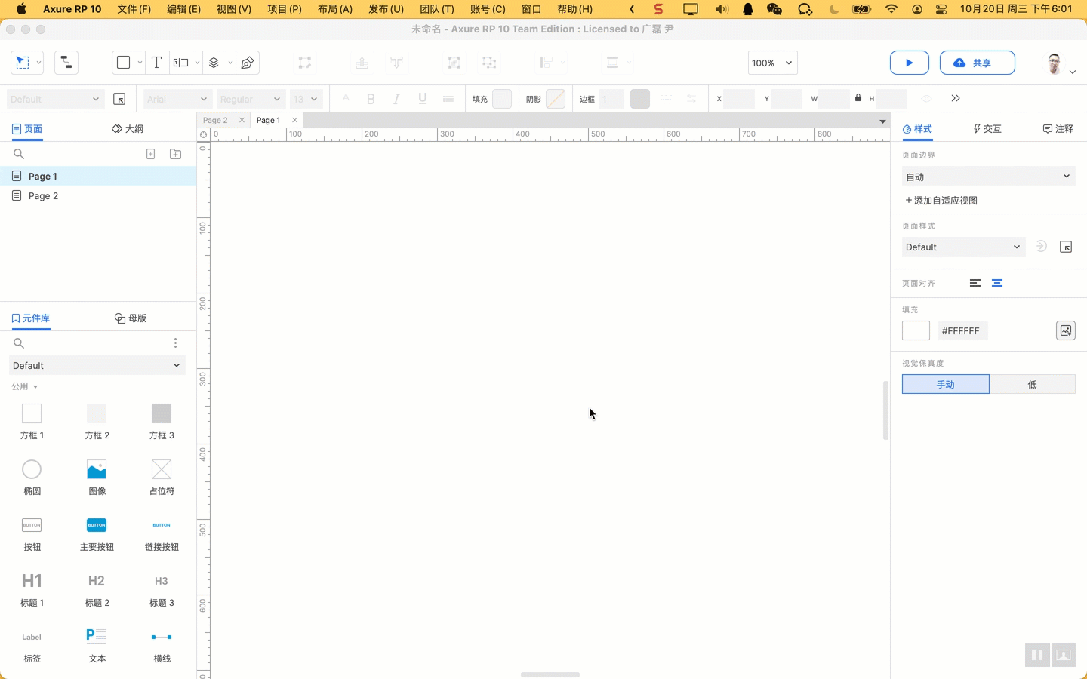Set page alignment to left
Image resolution: width=1087 pixels, height=679 pixels.
pyautogui.click(x=975, y=283)
